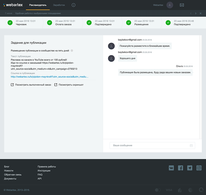This screenshot has height=195, width=206.
Task: Go to next announcement with right arrow
Action: [x=196, y=13]
